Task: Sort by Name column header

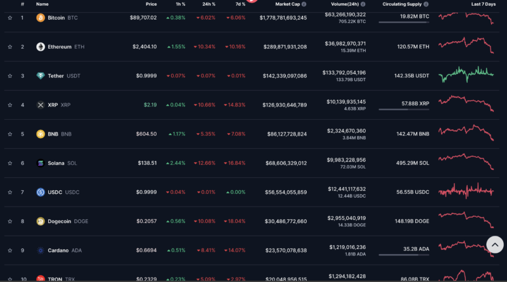Action: pyautogui.click(x=42, y=4)
